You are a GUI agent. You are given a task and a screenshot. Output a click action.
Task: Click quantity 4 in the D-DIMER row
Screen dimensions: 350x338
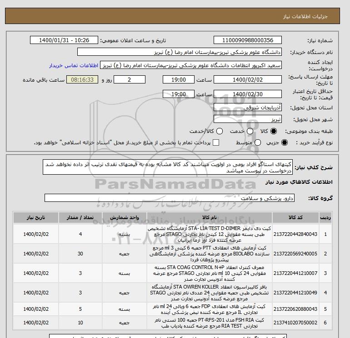click(80, 234)
